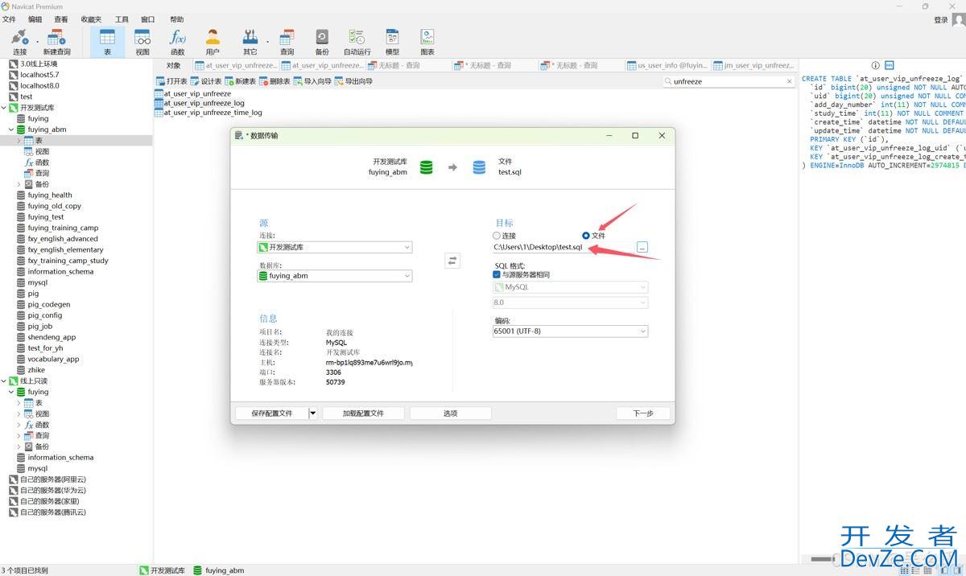Click the 下一步 (Next) button
The width and height of the screenshot is (966, 576).
pos(642,413)
